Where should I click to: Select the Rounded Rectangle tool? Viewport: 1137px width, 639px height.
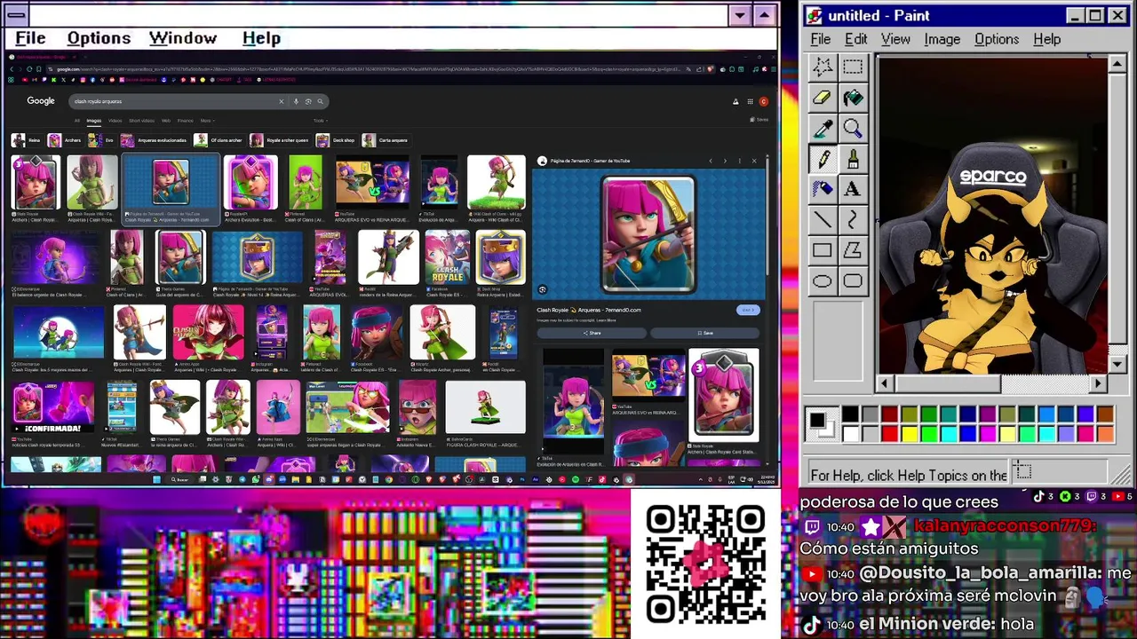(x=853, y=281)
